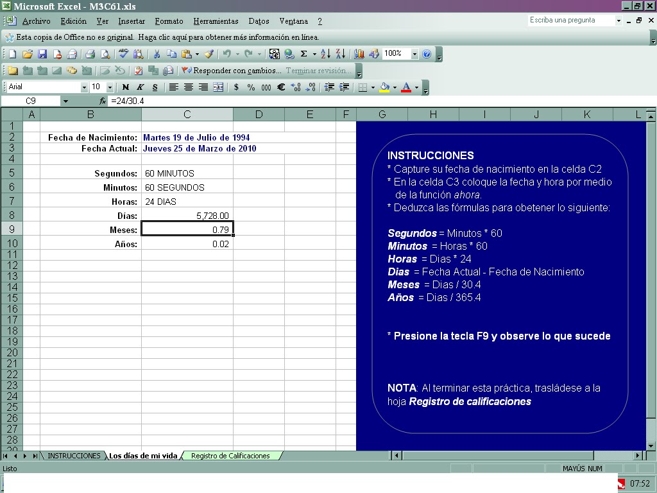Toggle underline formatting with the S button
Viewport: 657px width, 493px height.
[x=154, y=87]
